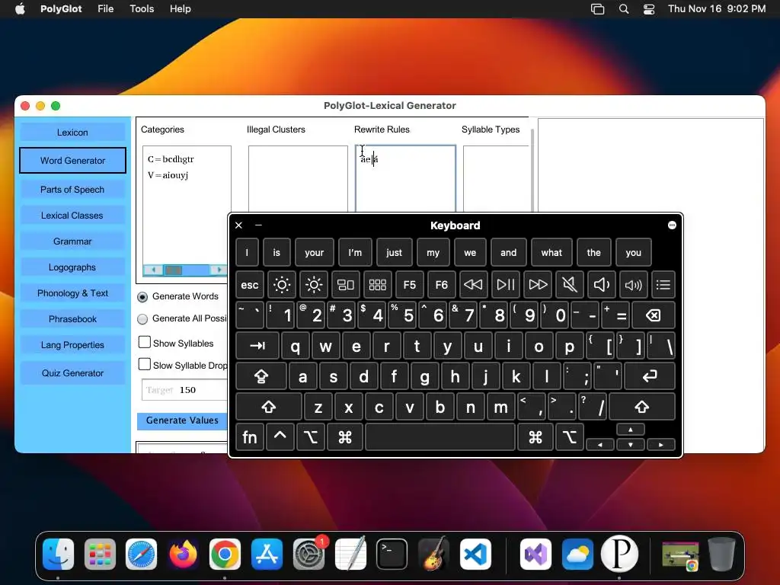
Task: Tap the list-style key beside volume up
Action: point(663,285)
